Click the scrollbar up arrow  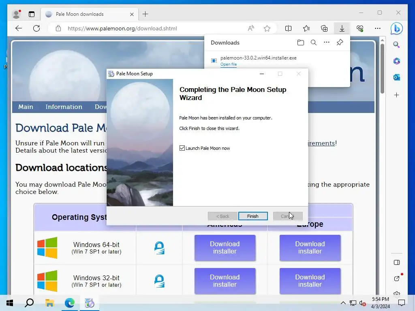382,40
